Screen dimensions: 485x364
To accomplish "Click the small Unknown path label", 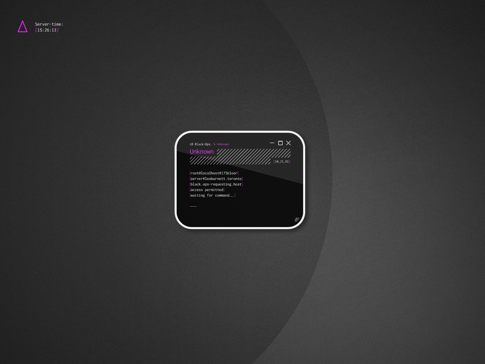I will tap(223, 144).
